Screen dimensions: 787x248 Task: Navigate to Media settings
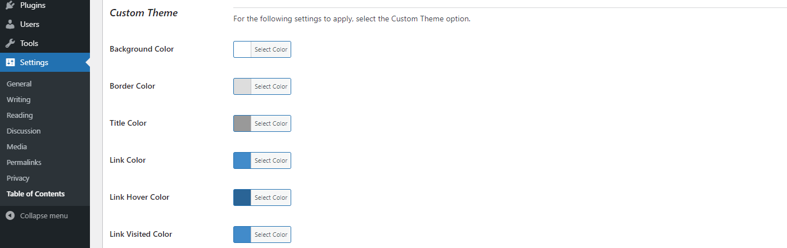point(17,147)
